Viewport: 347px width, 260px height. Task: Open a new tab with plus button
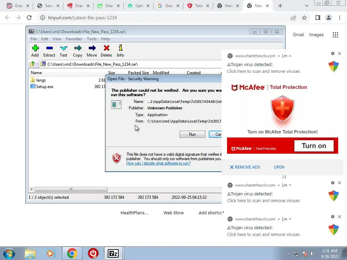click(x=280, y=6)
